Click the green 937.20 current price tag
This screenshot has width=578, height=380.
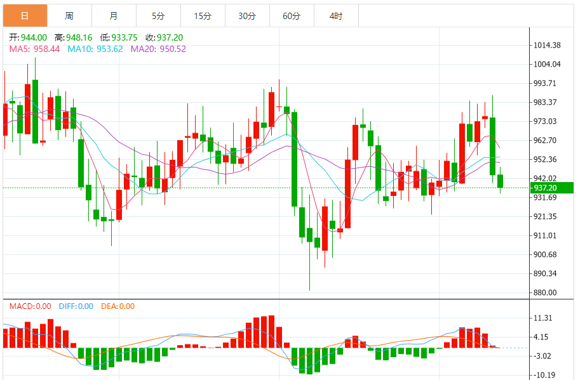pos(551,188)
